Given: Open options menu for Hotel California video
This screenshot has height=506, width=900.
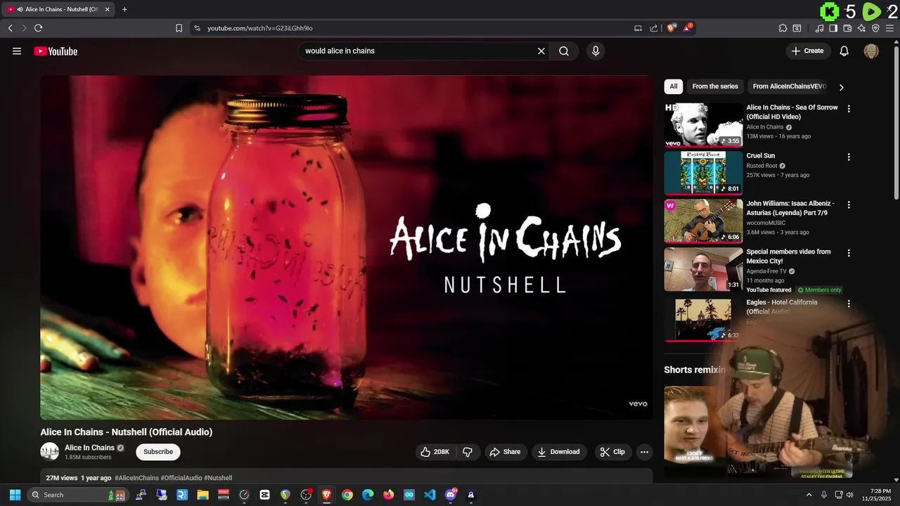Looking at the screenshot, I should pos(849,304).
